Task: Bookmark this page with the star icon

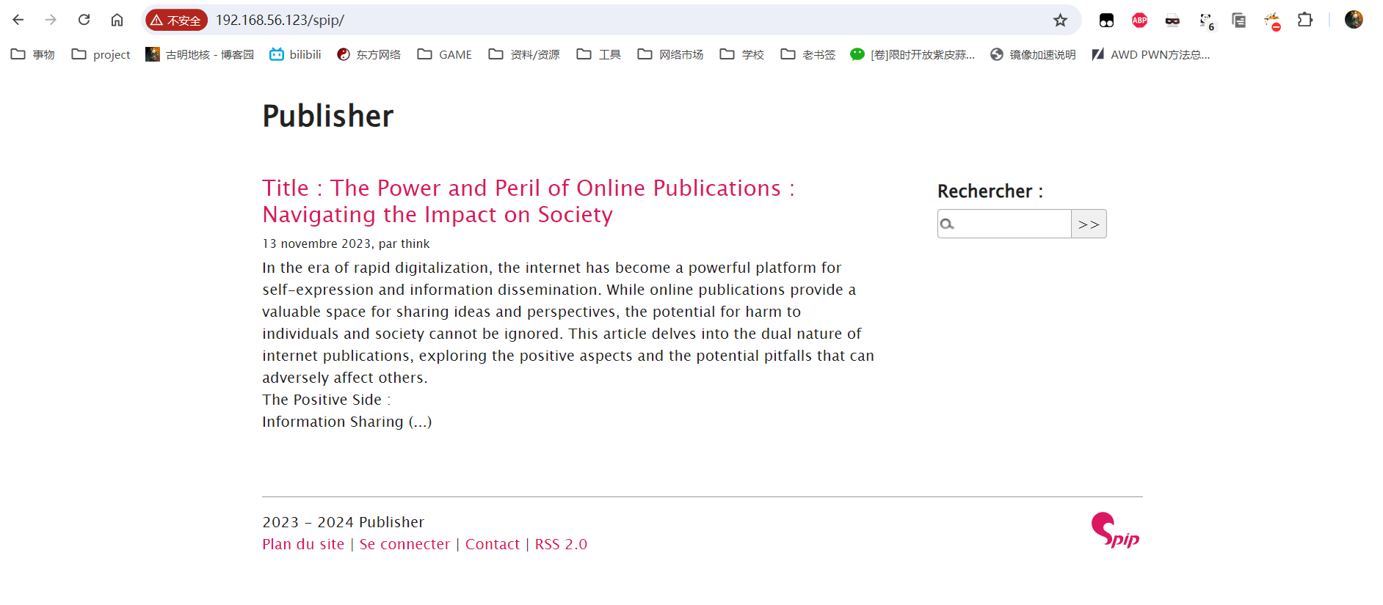Action: coord(1060,20)
